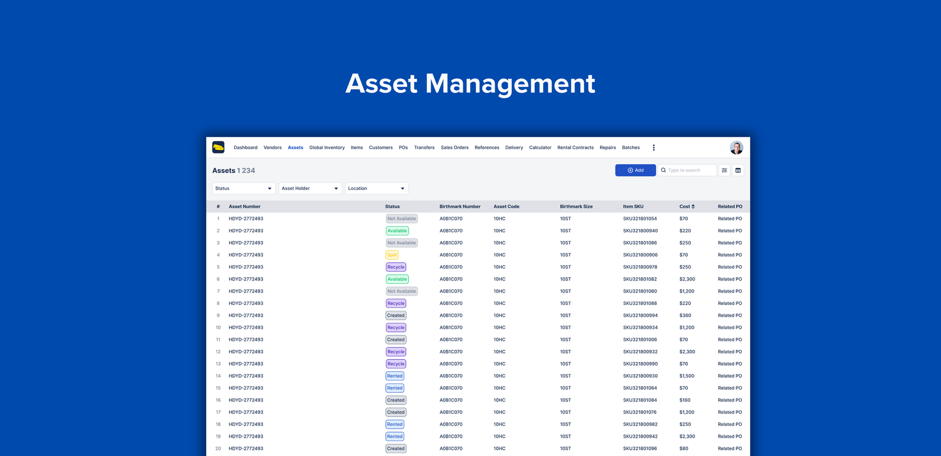Open the filter settings icon

click(724, 170)
